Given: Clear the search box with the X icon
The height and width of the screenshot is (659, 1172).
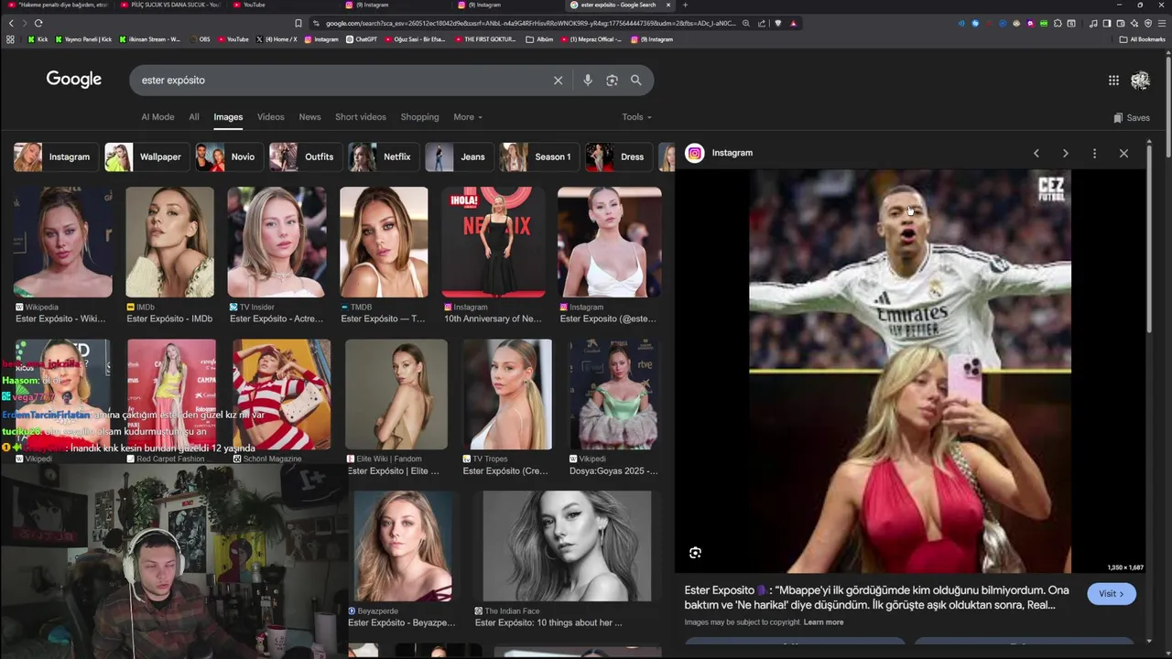Looking at the screenshot, I should [558, 81].
